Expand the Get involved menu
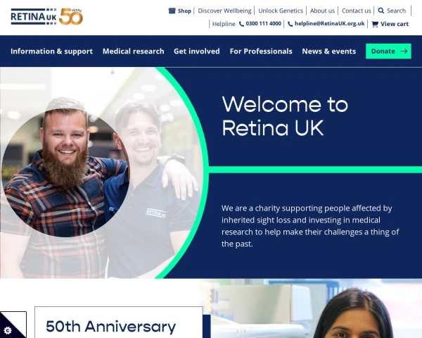 [x=197, y=51]
